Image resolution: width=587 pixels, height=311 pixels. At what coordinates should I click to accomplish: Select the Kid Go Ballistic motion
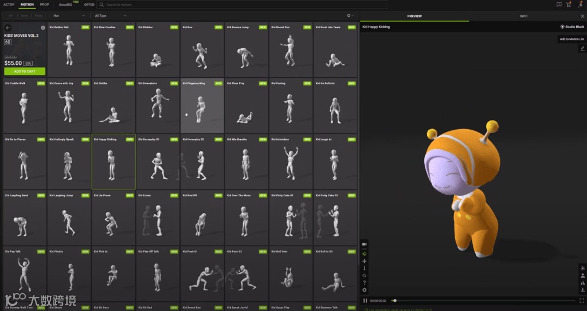point(335,106)
